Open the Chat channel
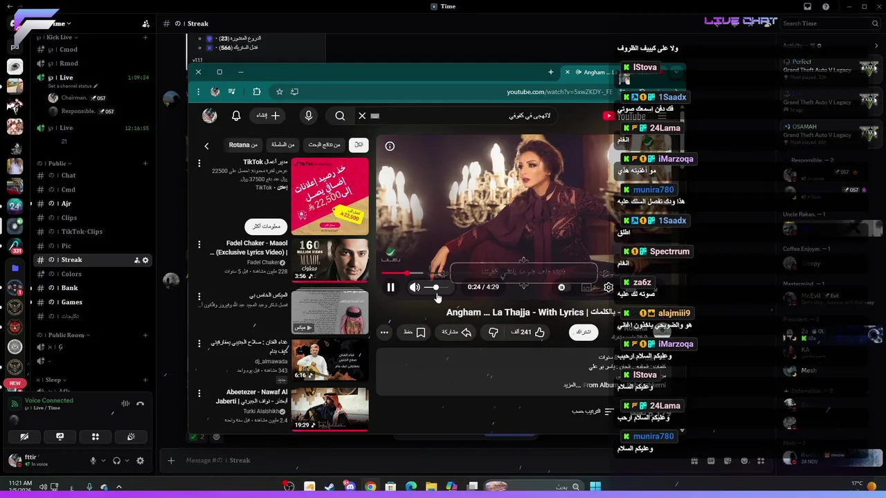 pos(69,175)
